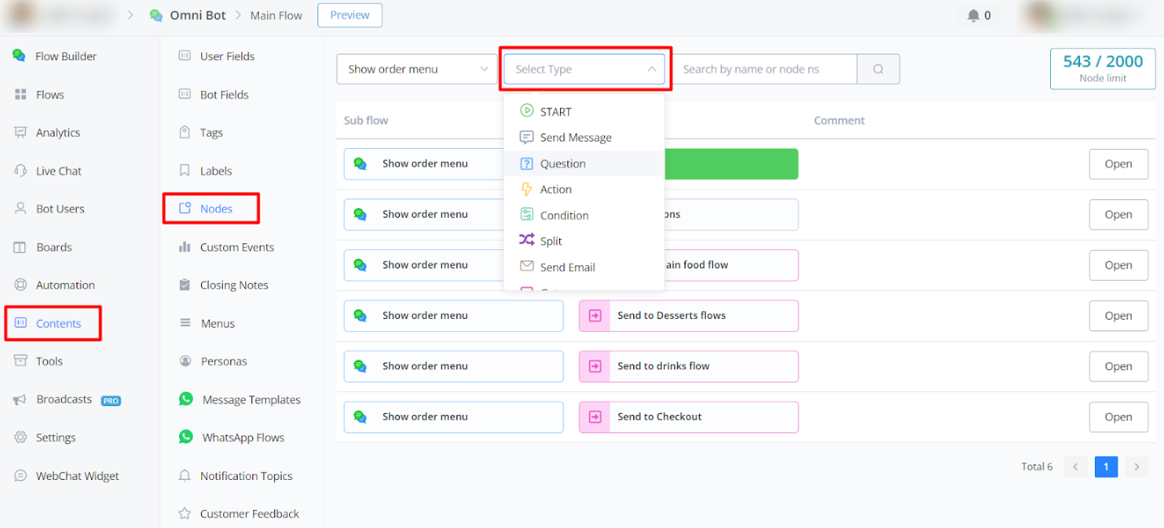Click the notification bell icon

point(973,15)
